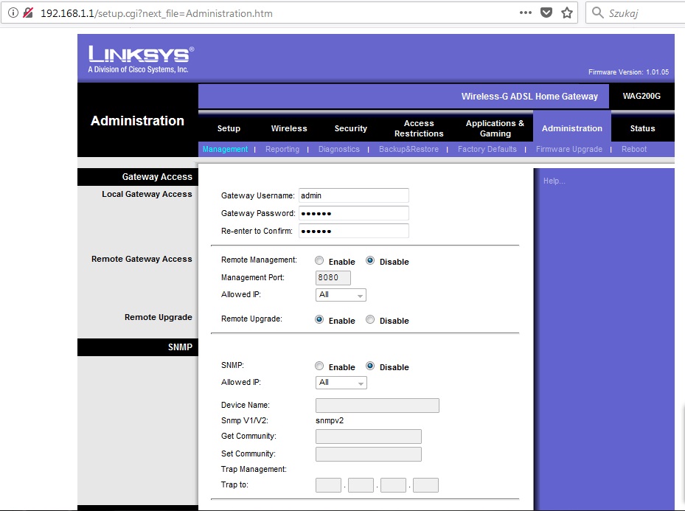Click the Remote Upgrade sidebar label
This screenshot has width=685, height=511.
coord(158,318)
